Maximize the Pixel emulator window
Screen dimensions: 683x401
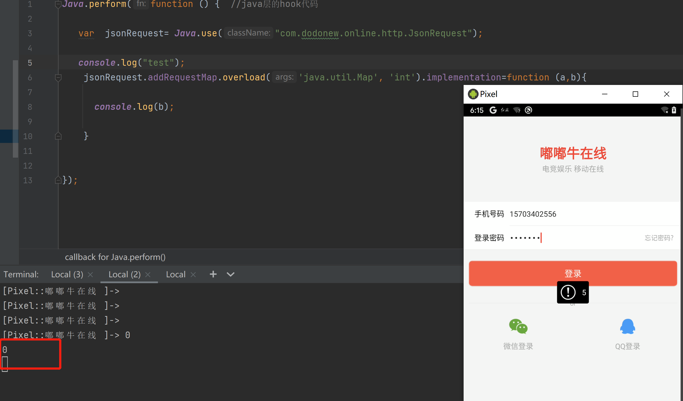[635, 94]
